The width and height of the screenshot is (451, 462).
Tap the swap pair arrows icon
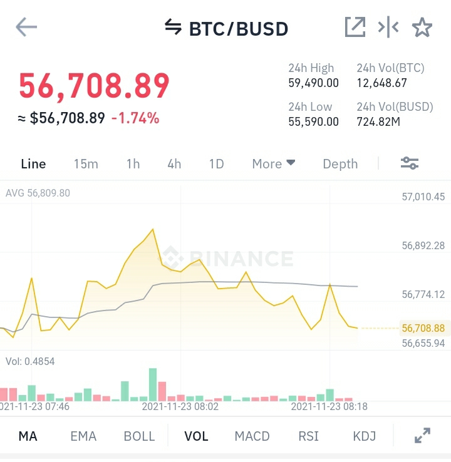(173, 27)
